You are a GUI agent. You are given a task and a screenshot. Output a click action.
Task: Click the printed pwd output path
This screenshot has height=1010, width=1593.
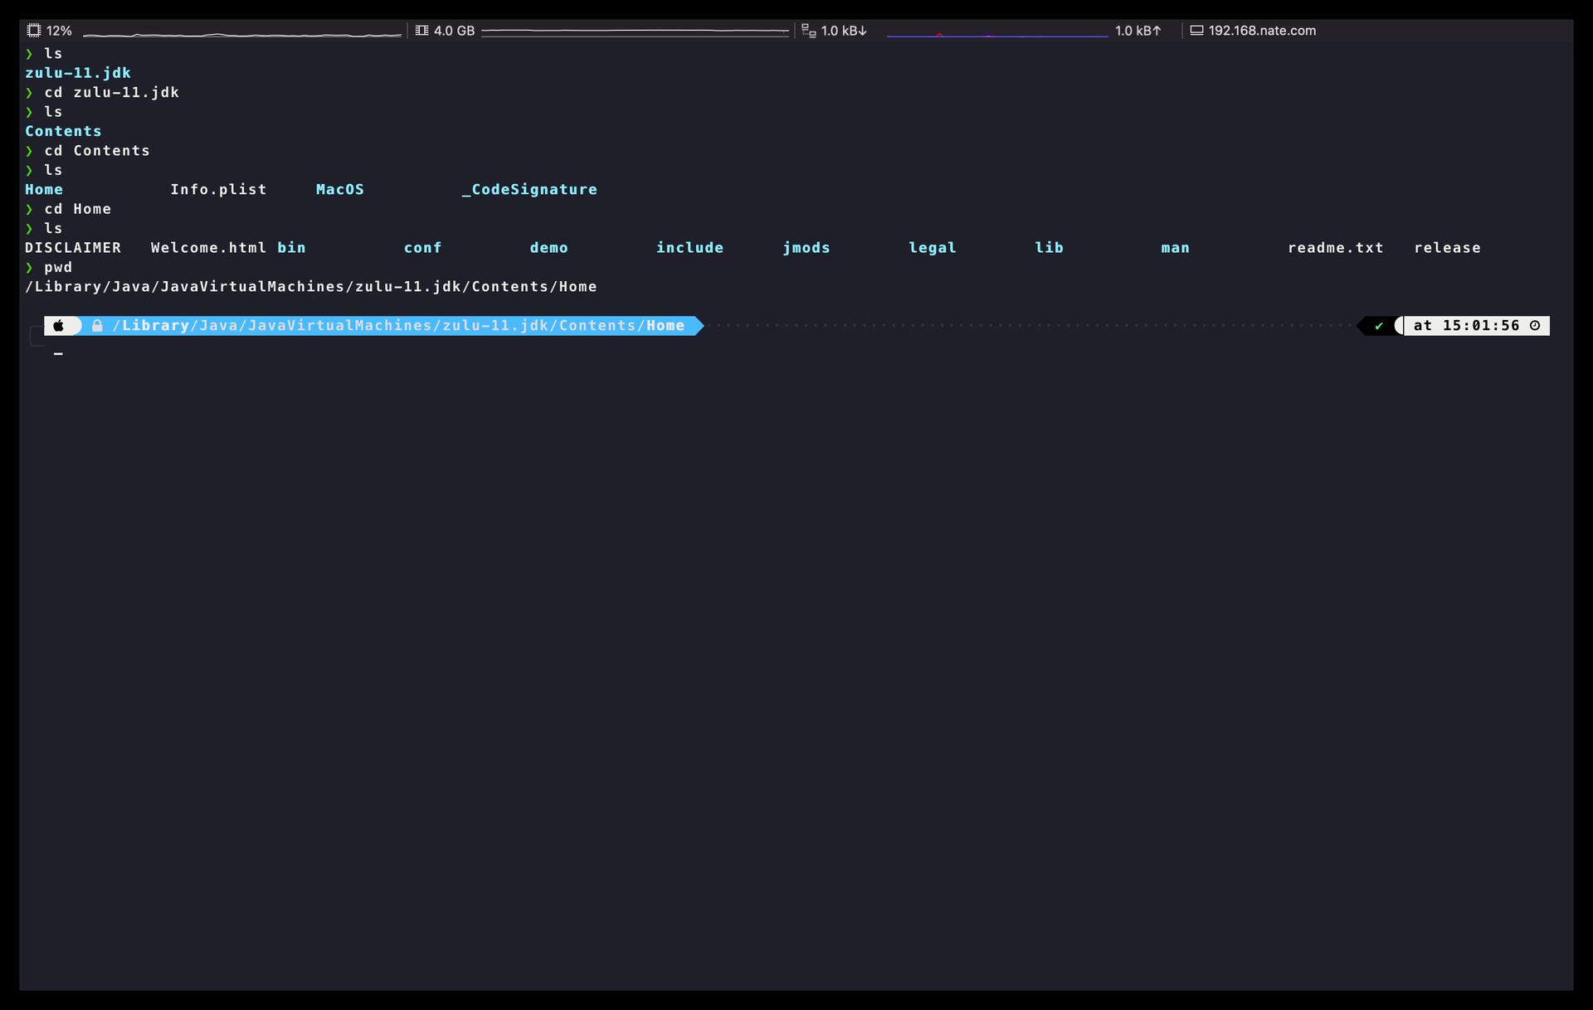310,287
